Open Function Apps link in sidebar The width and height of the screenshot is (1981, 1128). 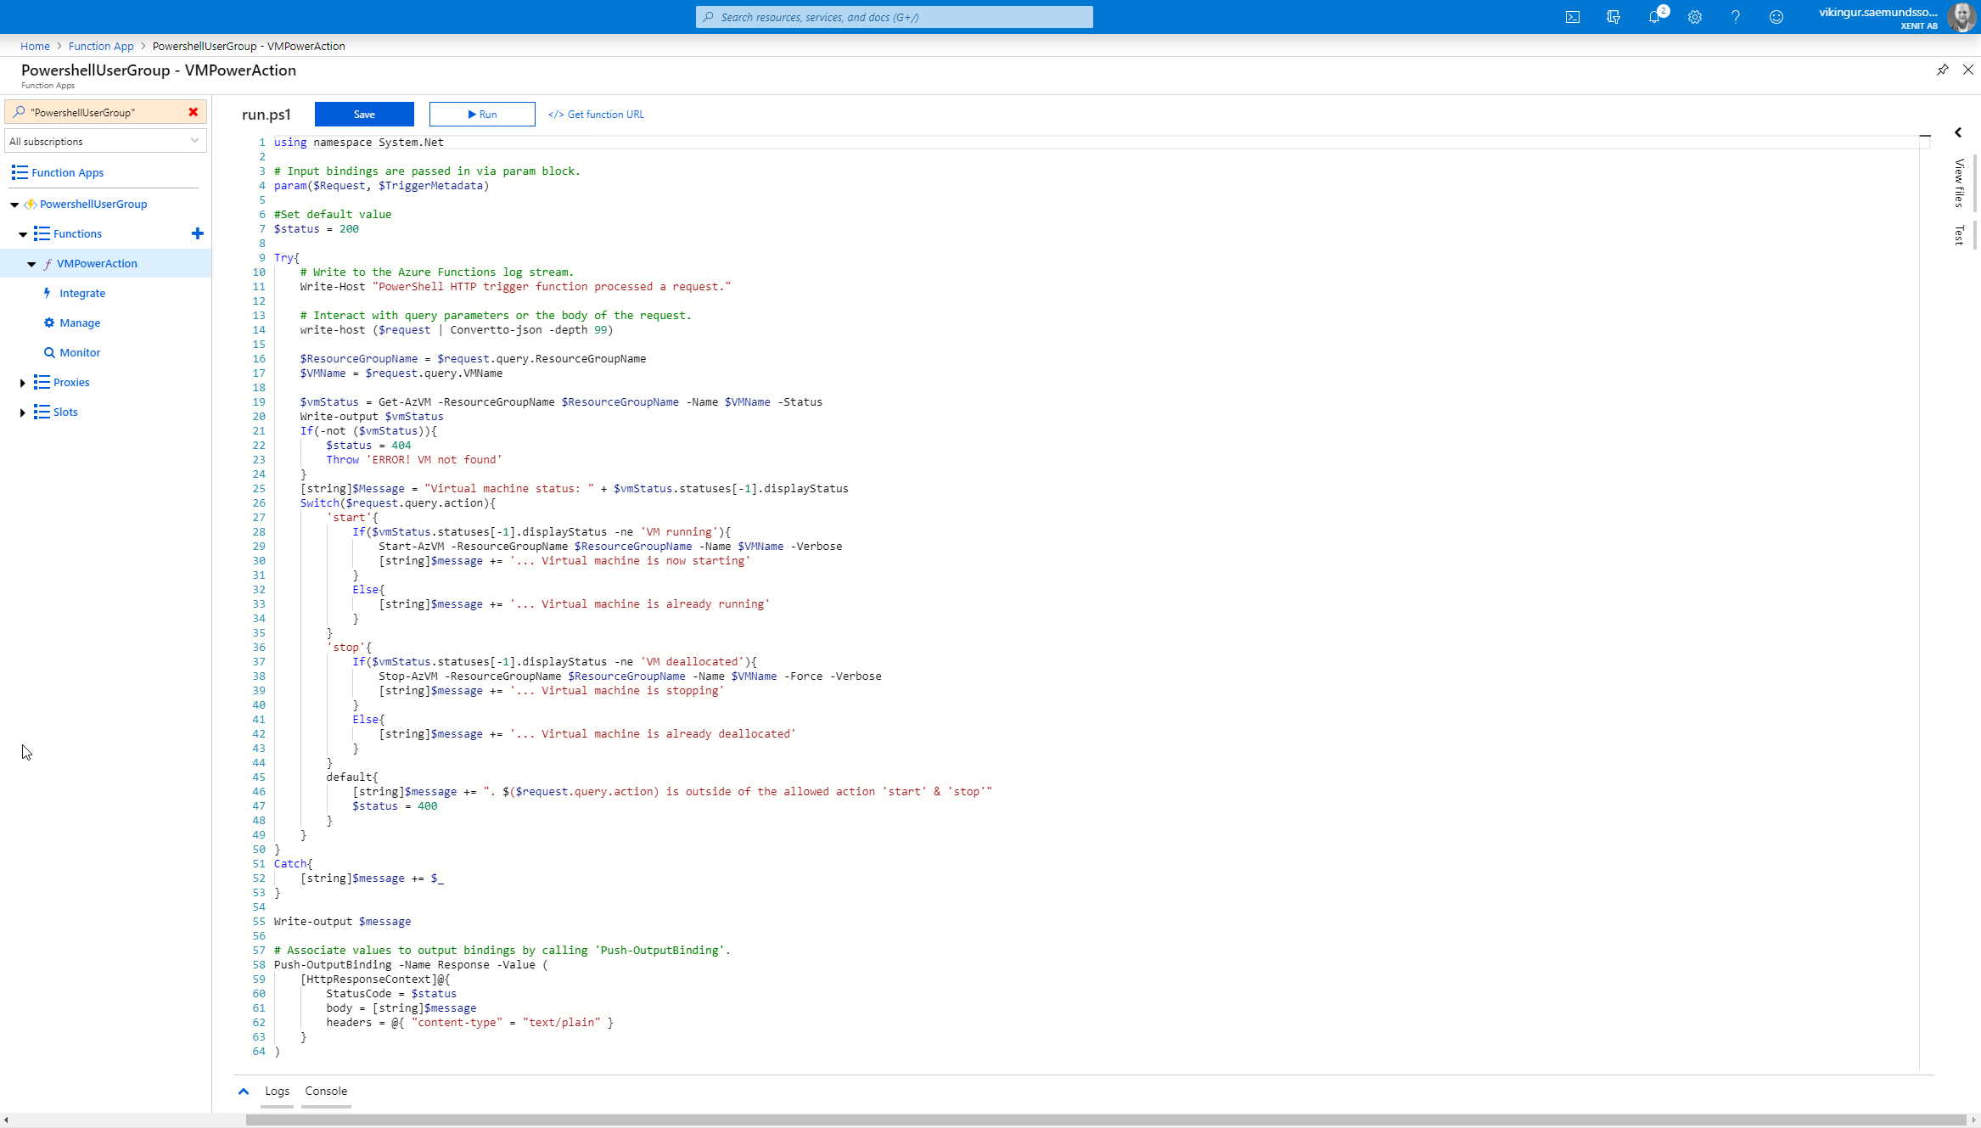(x=67, y=172)
